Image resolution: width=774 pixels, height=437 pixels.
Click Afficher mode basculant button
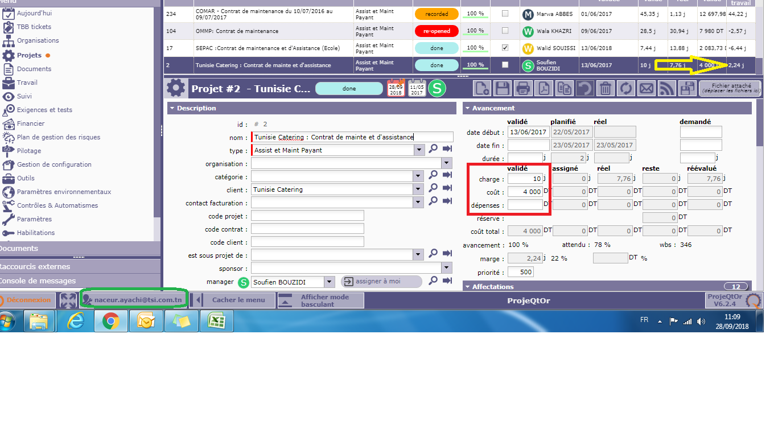click(x=320, y=300)
